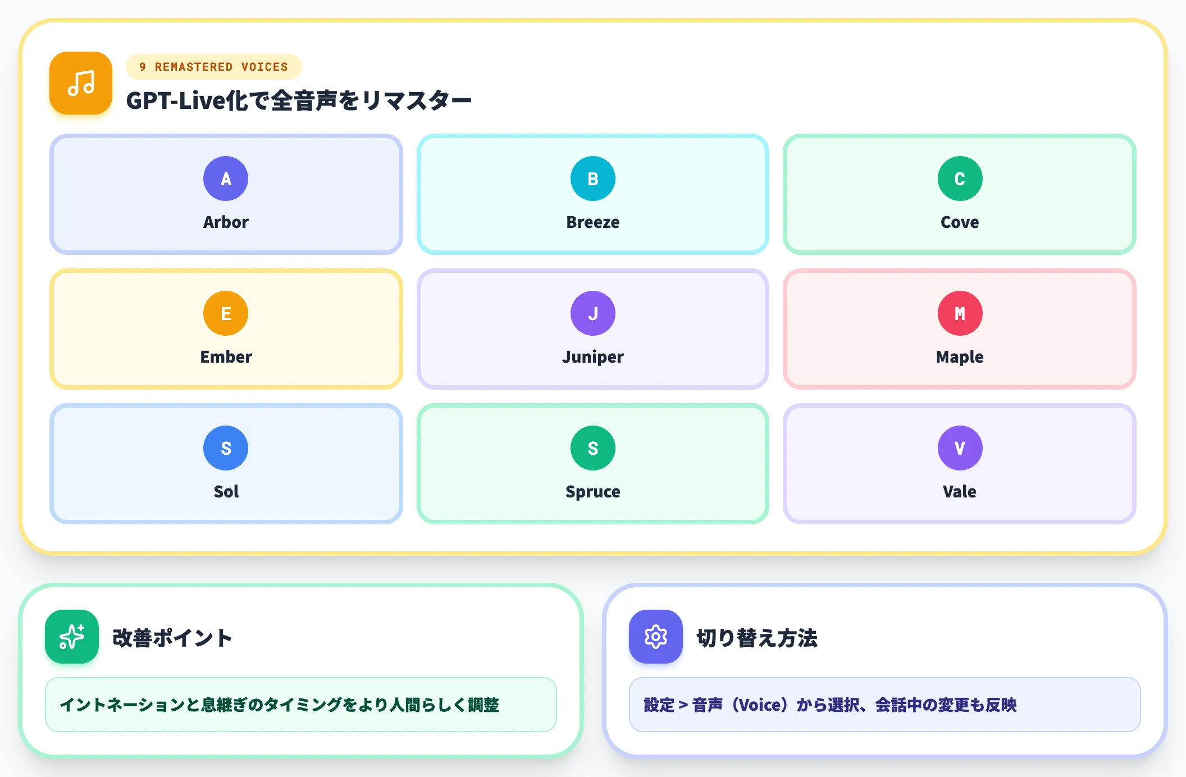The height and width of the screenshot is (777, 1186).
Task: Click the 設定 > 音声（Voice）instruction box
Action: coord(885,705)
